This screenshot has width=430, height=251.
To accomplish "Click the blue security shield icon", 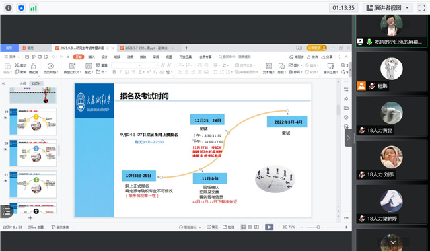I will [21, 8].
